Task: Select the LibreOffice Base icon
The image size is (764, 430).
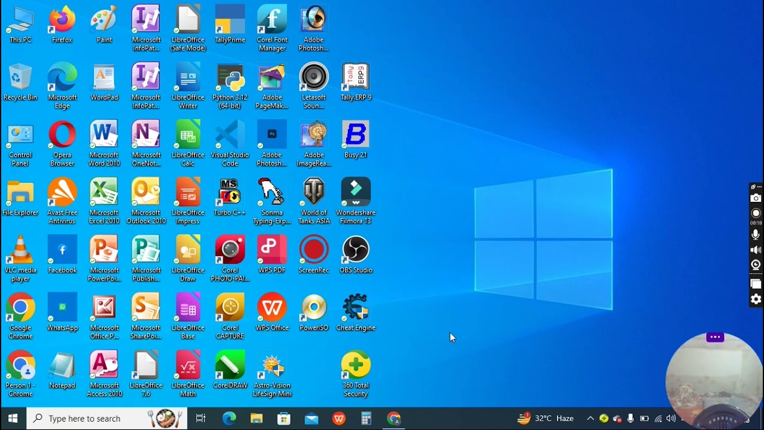Action: (x=188, y=317)
